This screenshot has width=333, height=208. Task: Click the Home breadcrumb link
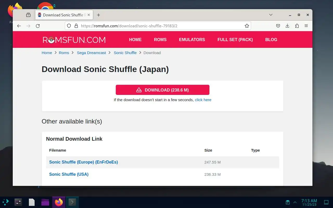click(47, 53)
